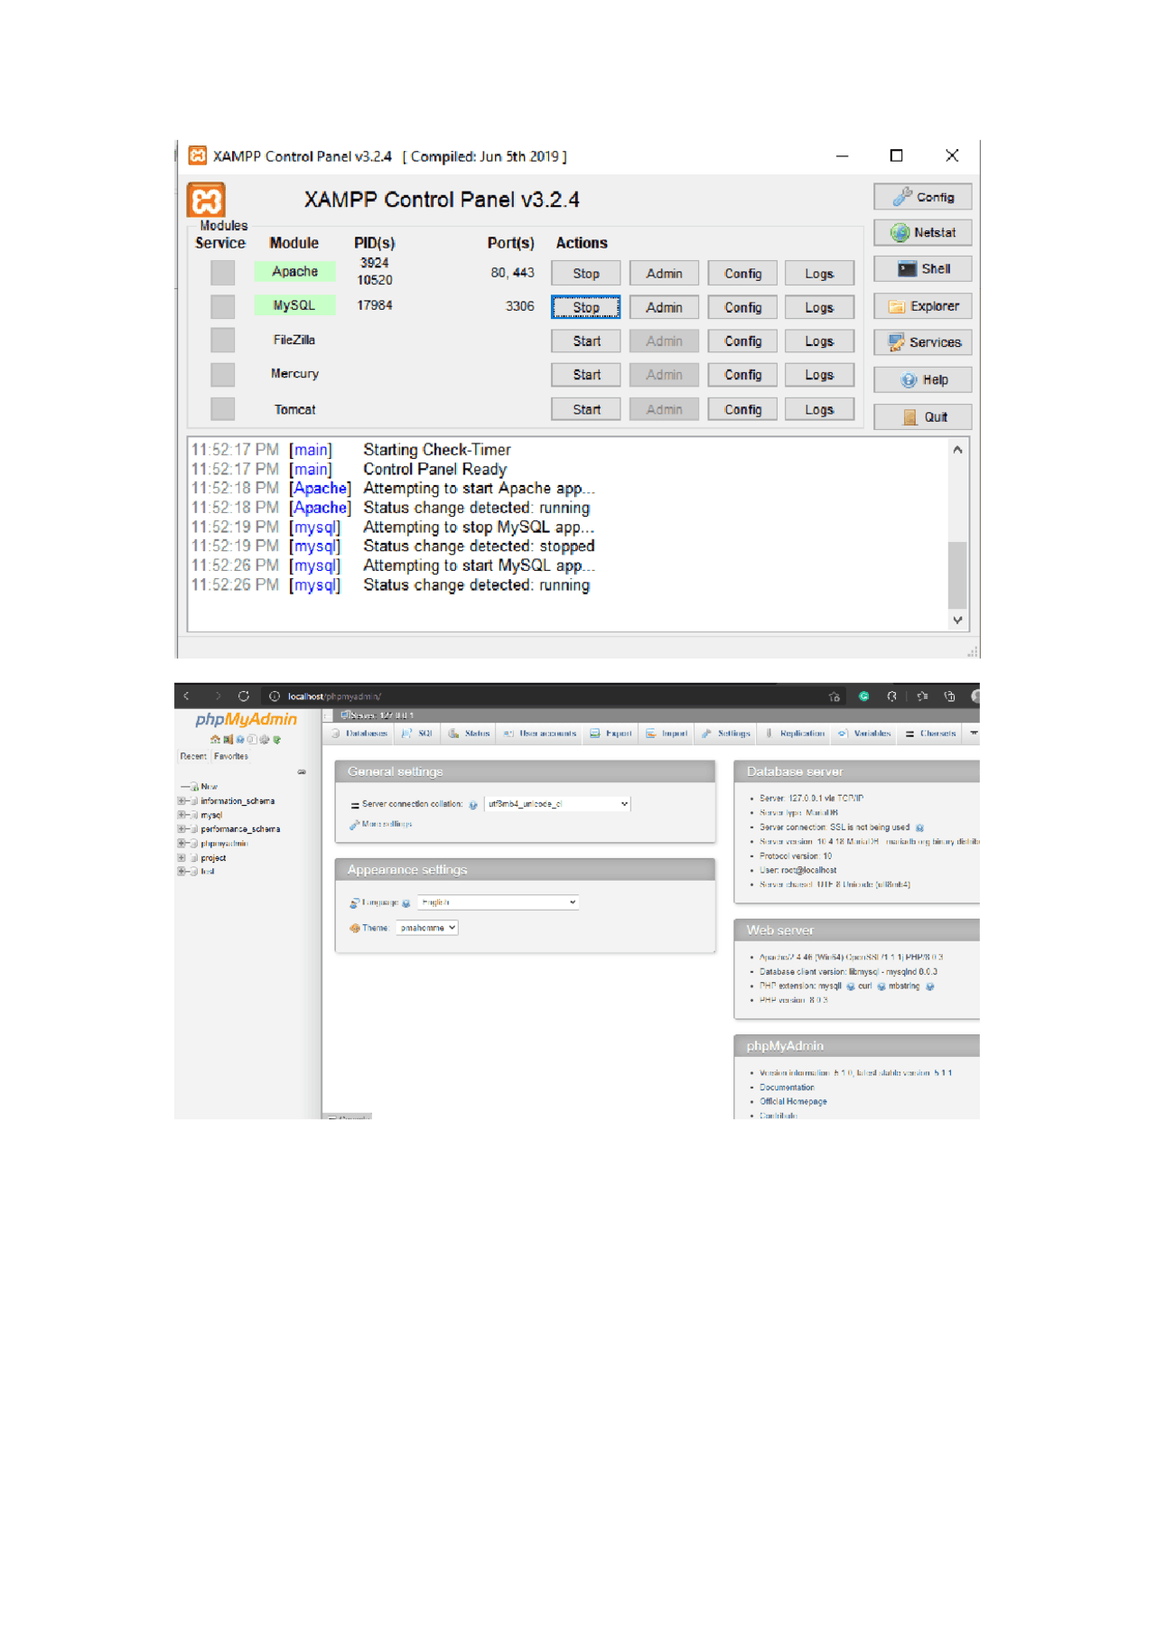The image size is (1156, 1636).
Task: Open Explorer from XAMPP panel
Action: pos(923,306)
